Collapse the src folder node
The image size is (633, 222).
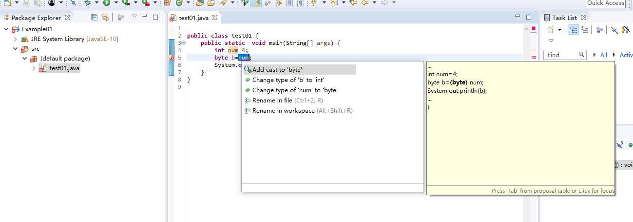click(16, 49)
